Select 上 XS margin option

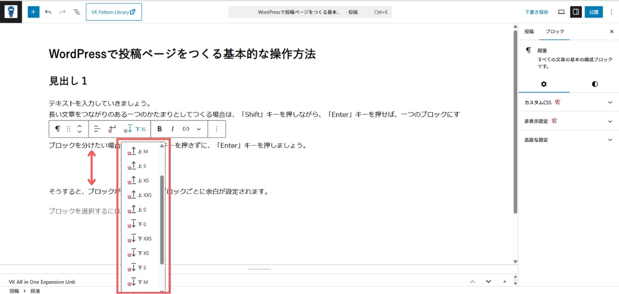coord(139,181)
